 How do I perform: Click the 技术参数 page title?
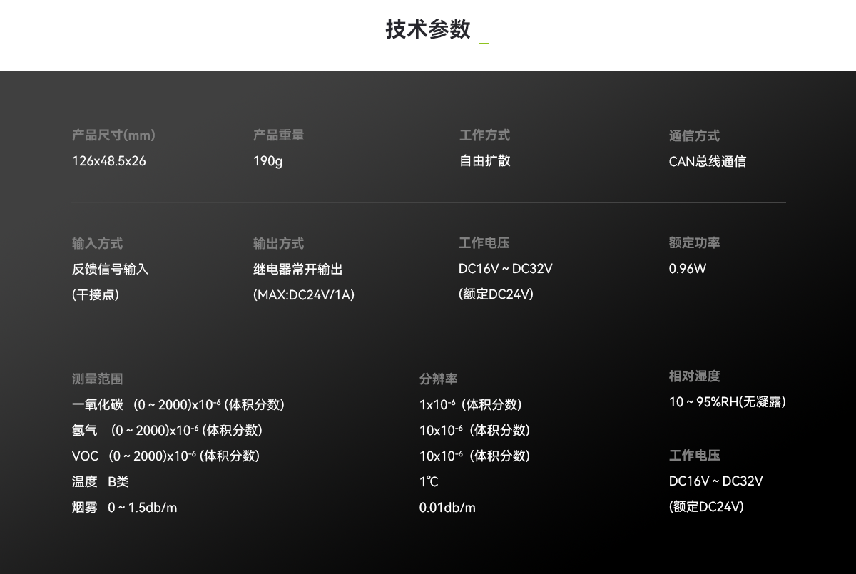coord(427,29)
